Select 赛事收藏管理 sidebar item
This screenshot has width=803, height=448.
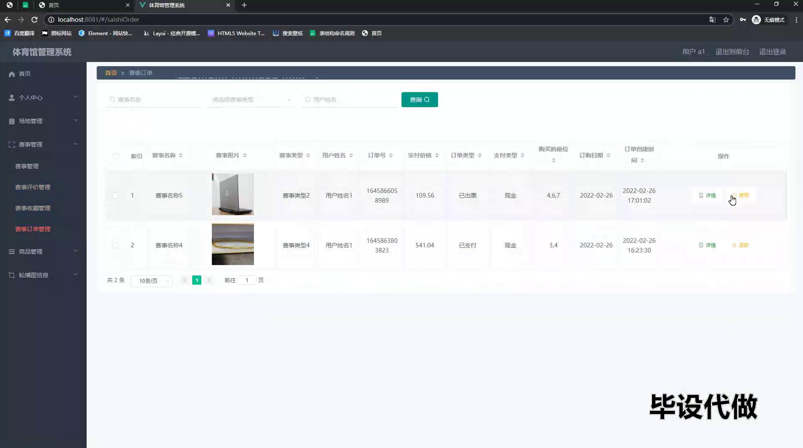(x=33, y=208)
